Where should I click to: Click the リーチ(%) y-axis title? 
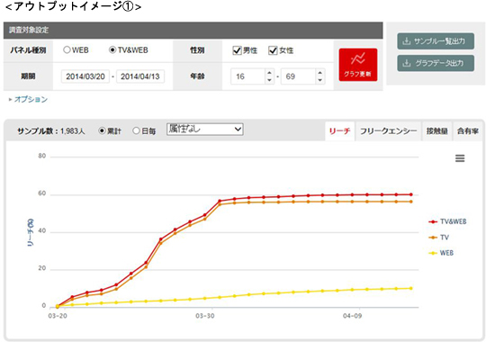tap(31, 232)
